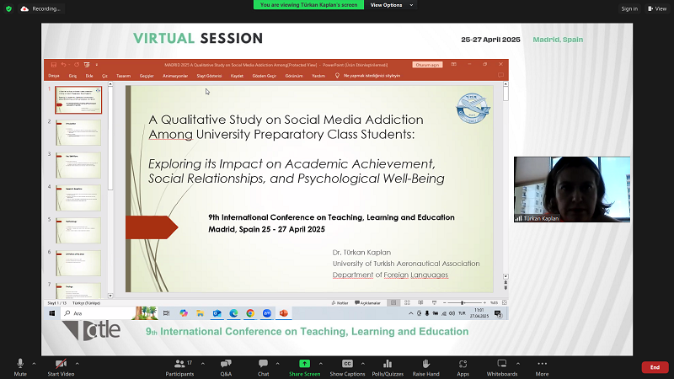The width and height of the screenshot is (674, 379).
Task: Open the Chat panel
Action: pyautogui.click(x=263, y=363)
